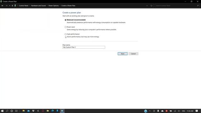The image size is (201, 113).
Task: Open the clock showing 11:26 AM
Action: pyautogui.click(x=190, y=111)
